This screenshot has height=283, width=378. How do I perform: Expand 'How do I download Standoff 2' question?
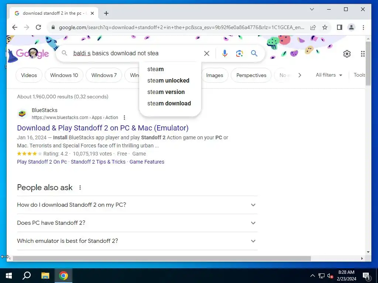[x=137, y=205]
